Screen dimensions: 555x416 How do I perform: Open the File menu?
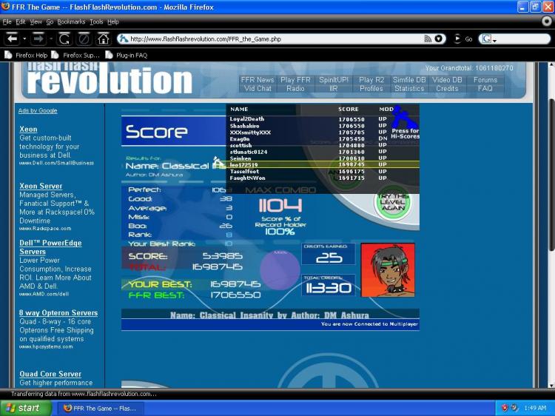7,22
